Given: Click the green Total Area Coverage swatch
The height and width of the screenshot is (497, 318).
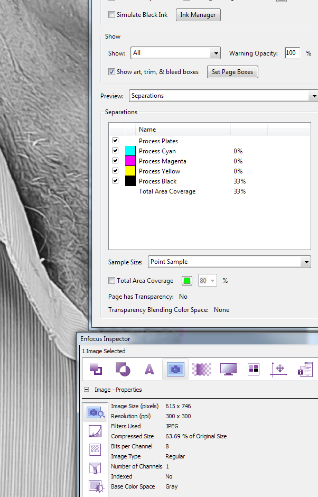Looking at the screenshot, I should pyautogui.click(x=186, y=281).
